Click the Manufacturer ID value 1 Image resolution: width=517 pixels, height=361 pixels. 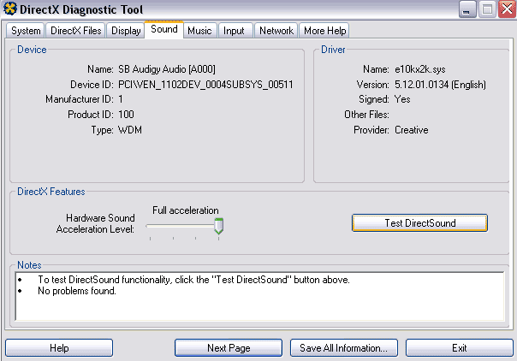point(121,99)
